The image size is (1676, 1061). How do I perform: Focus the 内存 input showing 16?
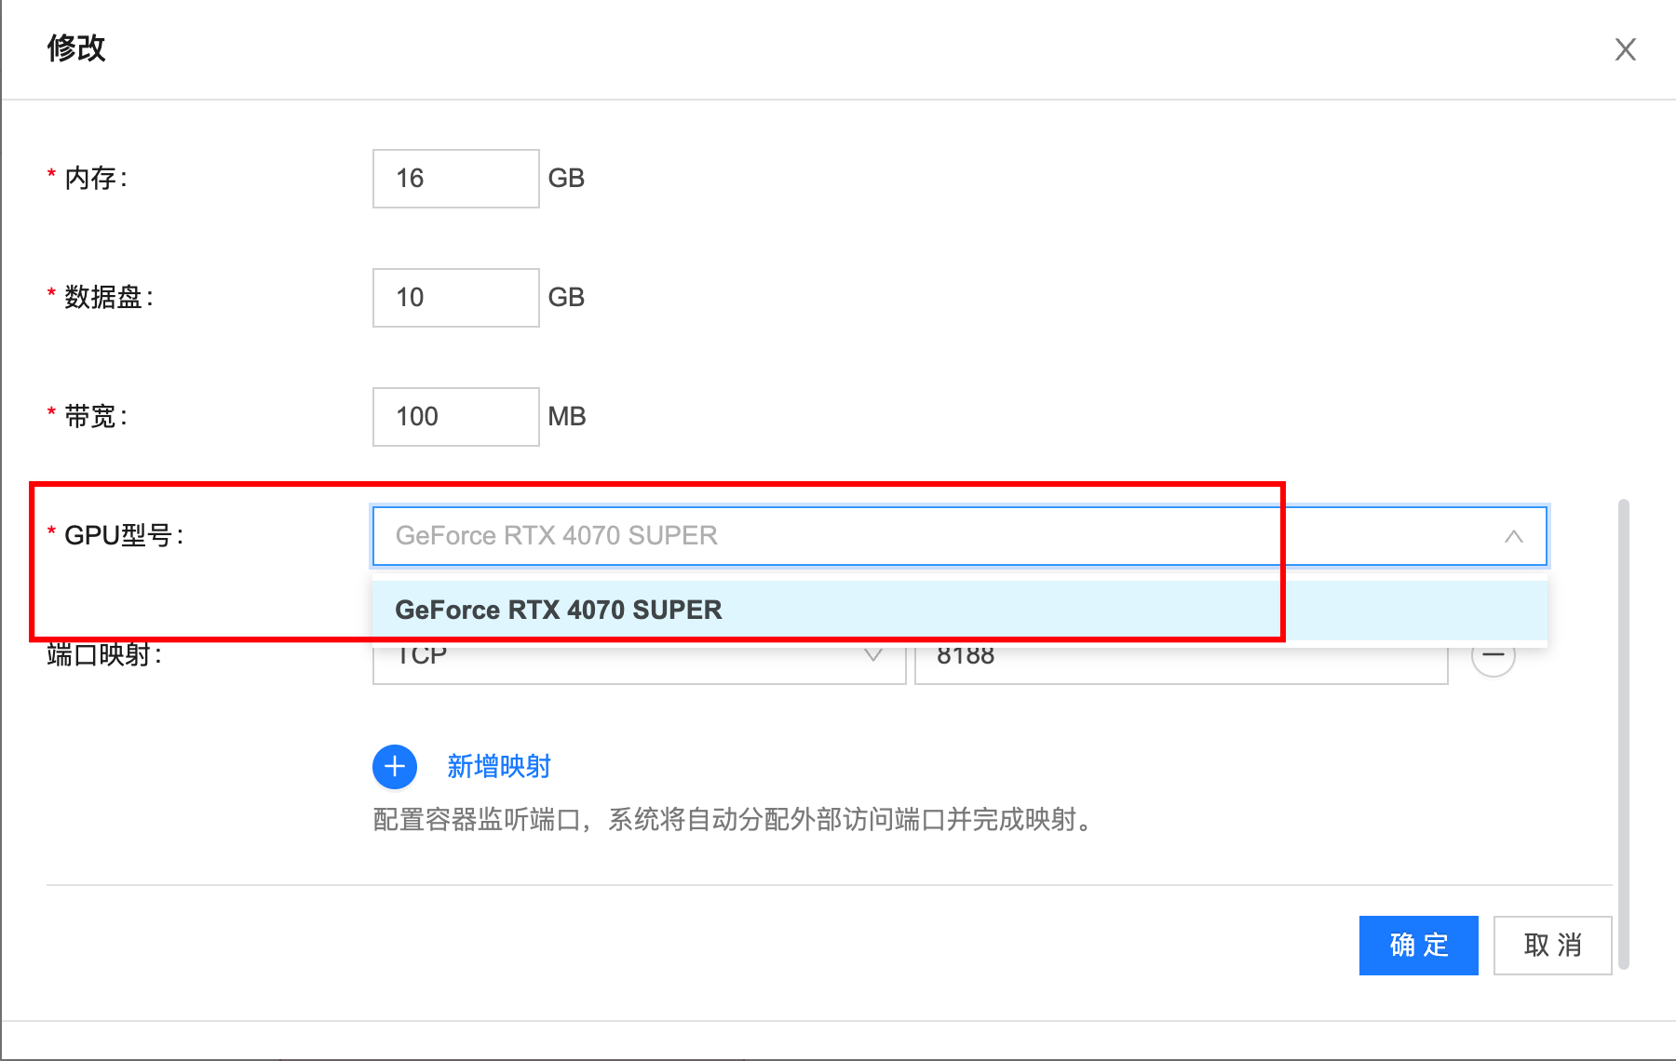455,179
